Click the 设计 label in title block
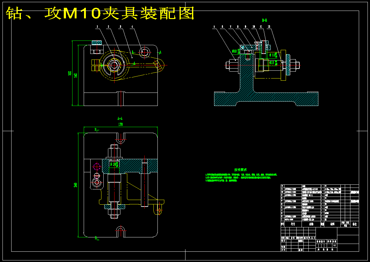This screenshot has width=370, height=262. [283, 241]
